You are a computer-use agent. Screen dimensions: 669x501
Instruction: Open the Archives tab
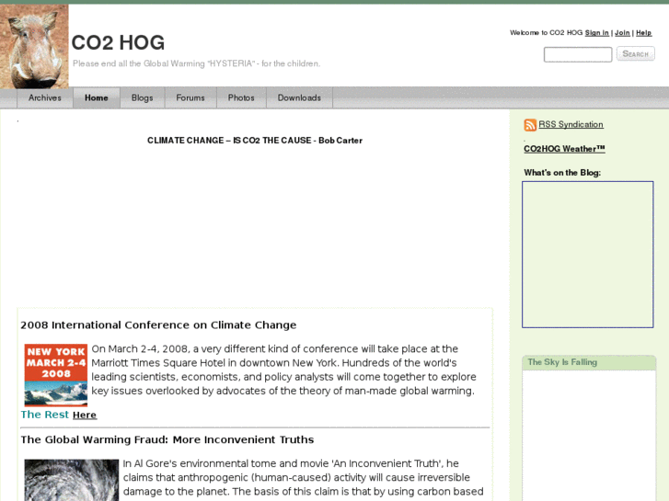(x=45, y=97)
